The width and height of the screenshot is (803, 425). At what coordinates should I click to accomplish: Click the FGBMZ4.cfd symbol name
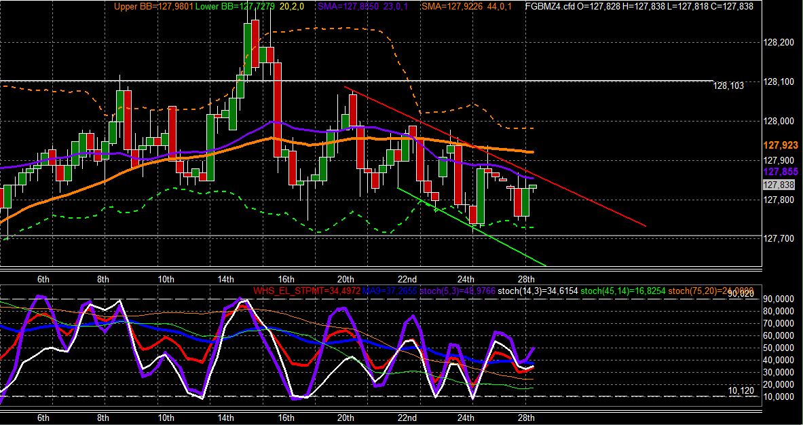coord(550,7)
